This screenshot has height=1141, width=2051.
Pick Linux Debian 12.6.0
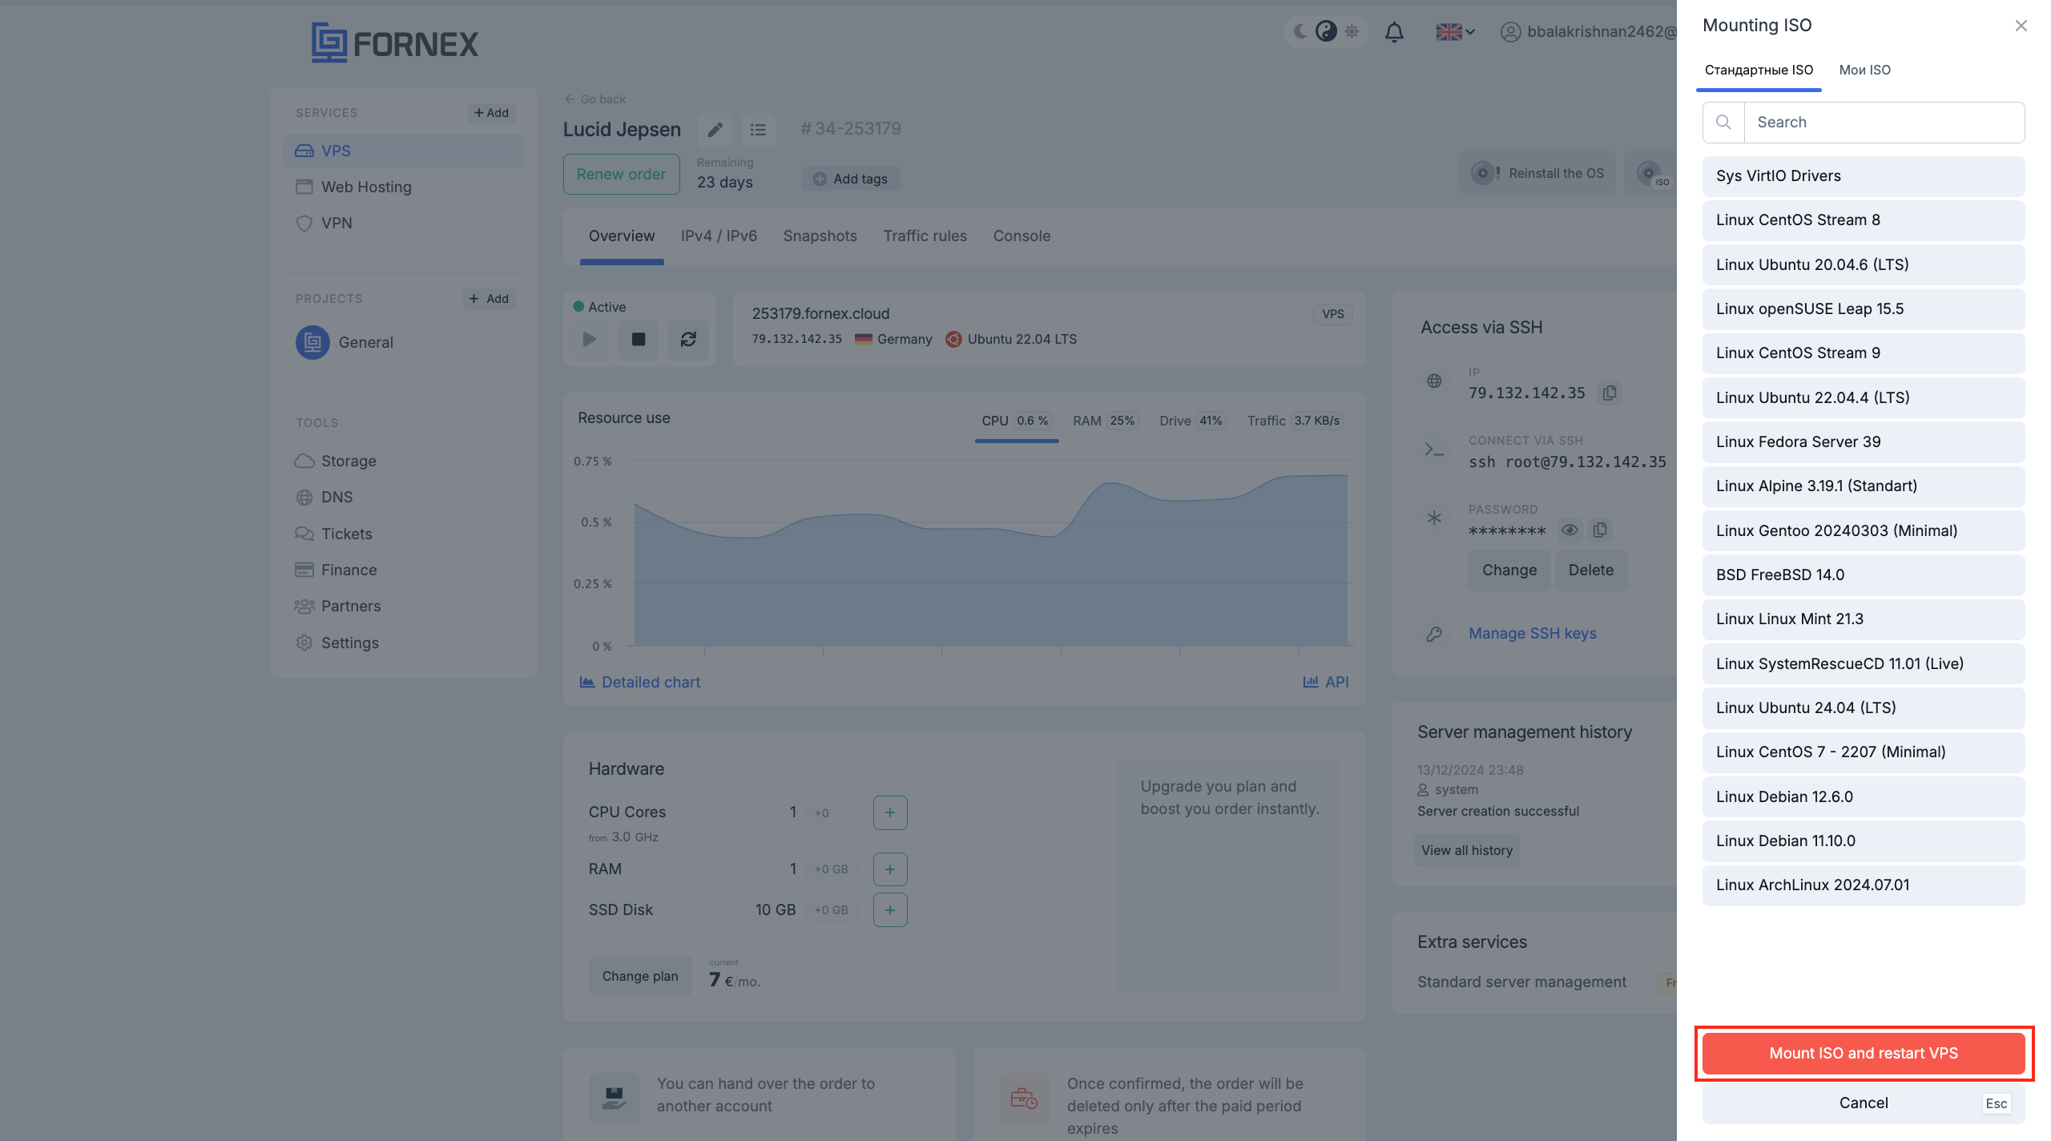(1864, 796)
